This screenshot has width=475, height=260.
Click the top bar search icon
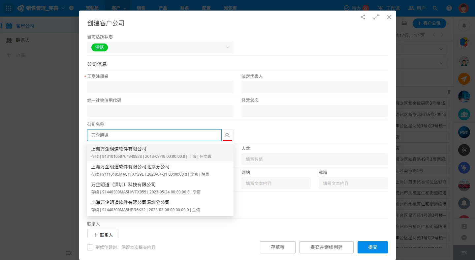435,8
